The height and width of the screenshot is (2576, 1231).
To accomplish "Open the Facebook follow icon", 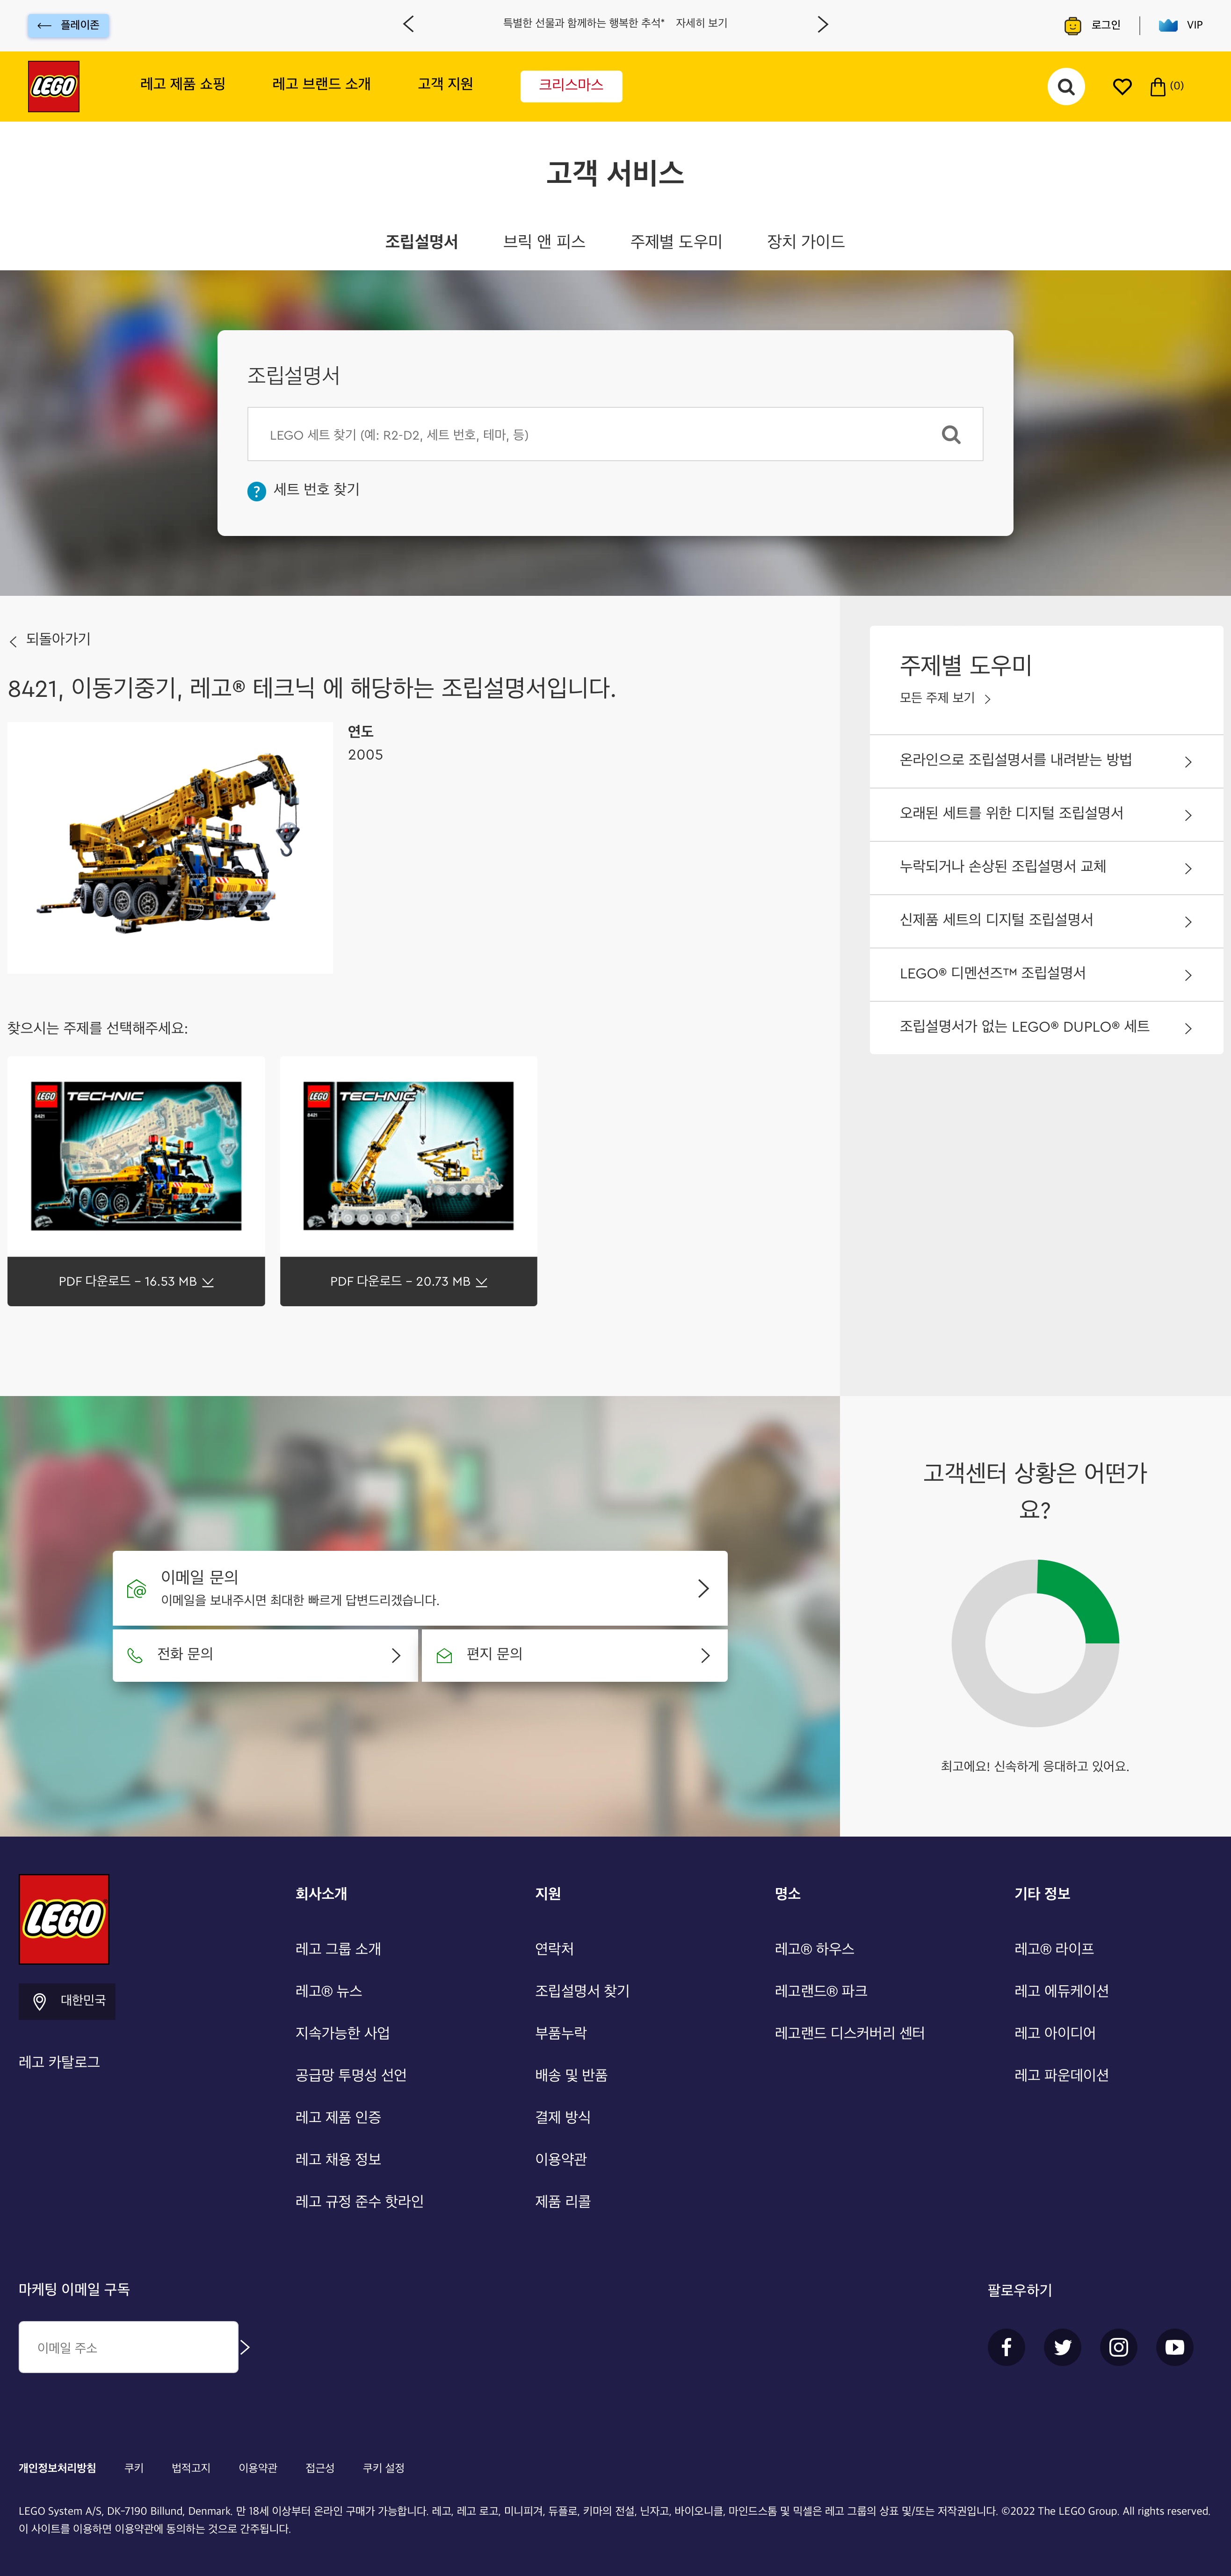I will [x=1006, y=2346].
